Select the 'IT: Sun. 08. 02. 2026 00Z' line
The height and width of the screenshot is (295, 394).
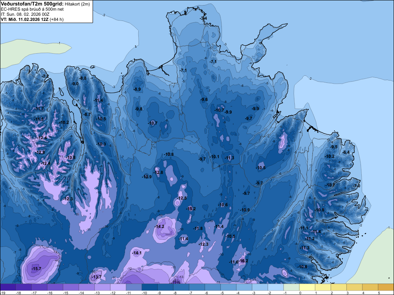tap(25, 14)
